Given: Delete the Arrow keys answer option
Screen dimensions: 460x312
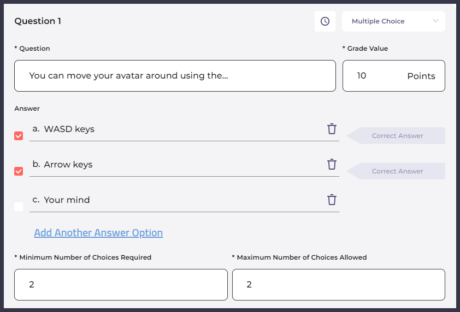Looking at the screenshot, I should (x=332, y=165).
